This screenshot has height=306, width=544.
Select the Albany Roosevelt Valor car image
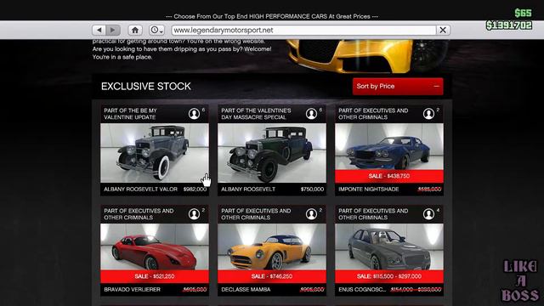[x=155, y=153]
